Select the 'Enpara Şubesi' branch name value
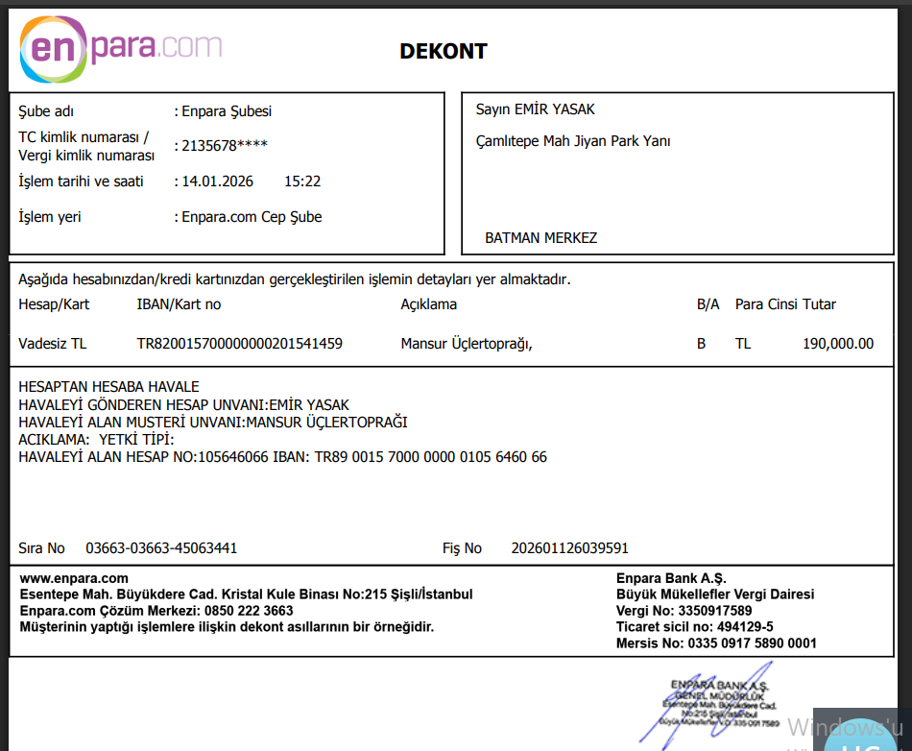Viewport: 912px width, 751px height. [x=227, y=111]
